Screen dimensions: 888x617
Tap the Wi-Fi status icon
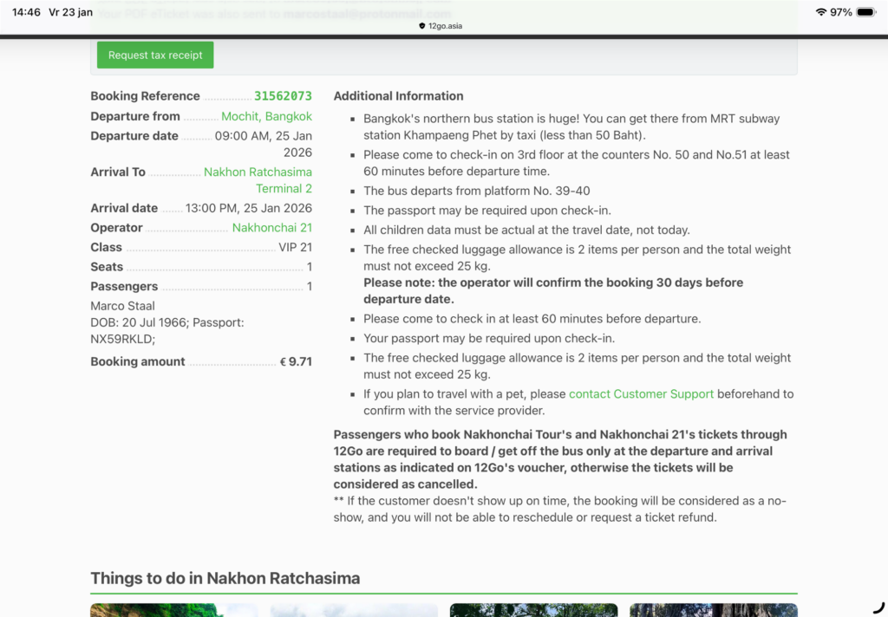[x=820, y=12]
